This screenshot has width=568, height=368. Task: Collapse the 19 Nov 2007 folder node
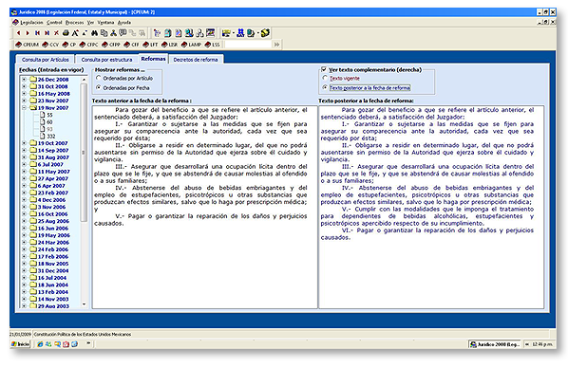[x=24, y=108]
